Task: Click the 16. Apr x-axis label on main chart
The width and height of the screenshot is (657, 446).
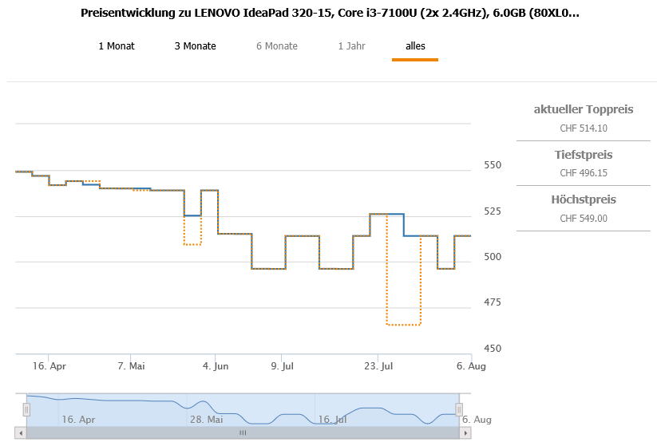Action: point(48,366)
